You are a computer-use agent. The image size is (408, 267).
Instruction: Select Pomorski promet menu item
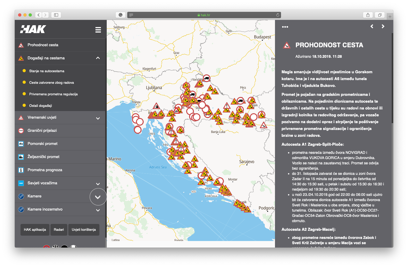(42, 144)
